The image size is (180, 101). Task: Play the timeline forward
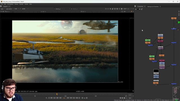68,98
